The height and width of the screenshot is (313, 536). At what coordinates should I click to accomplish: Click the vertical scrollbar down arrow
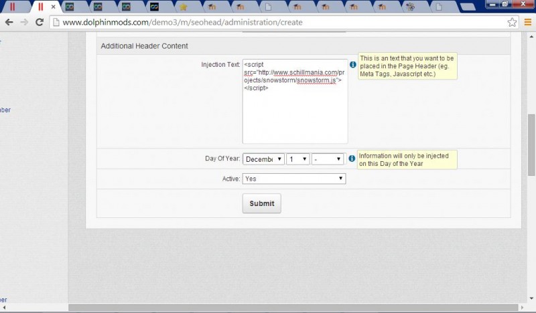click(x=531, y=299)
